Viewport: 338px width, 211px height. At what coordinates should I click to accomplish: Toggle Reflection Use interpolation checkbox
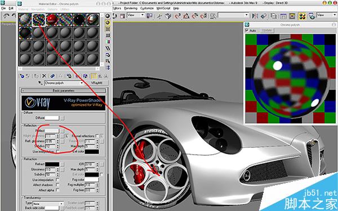point(57,151)
